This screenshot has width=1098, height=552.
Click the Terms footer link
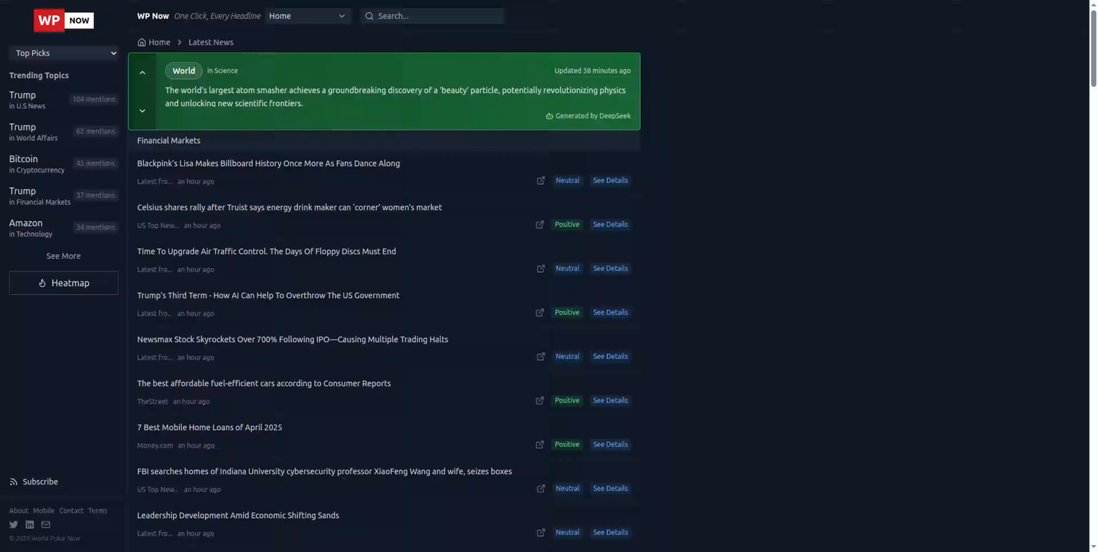click(x=98, y=511)
